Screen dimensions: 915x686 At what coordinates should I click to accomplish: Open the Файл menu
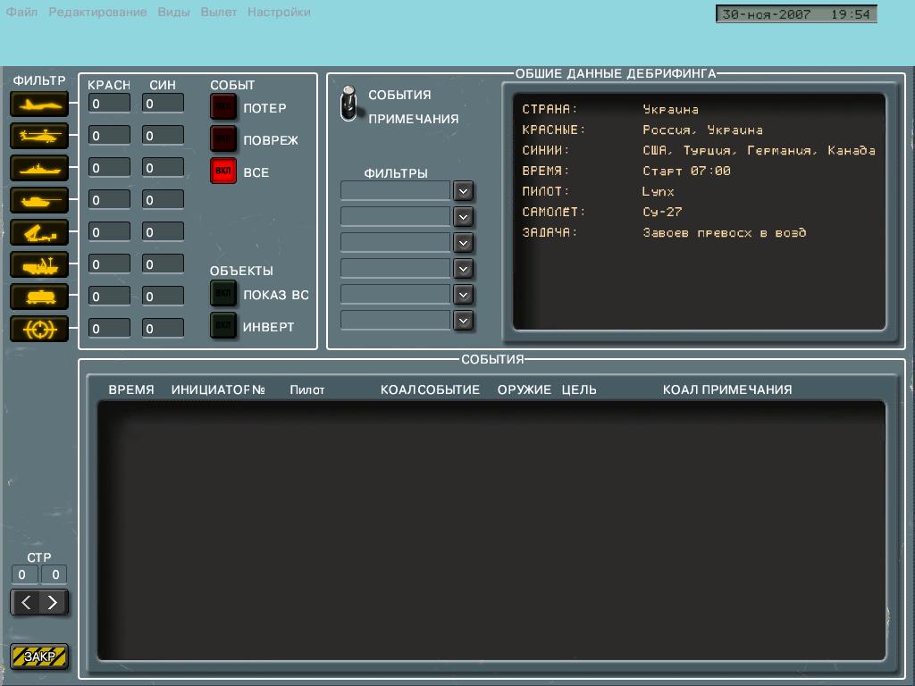click(21, 12)
